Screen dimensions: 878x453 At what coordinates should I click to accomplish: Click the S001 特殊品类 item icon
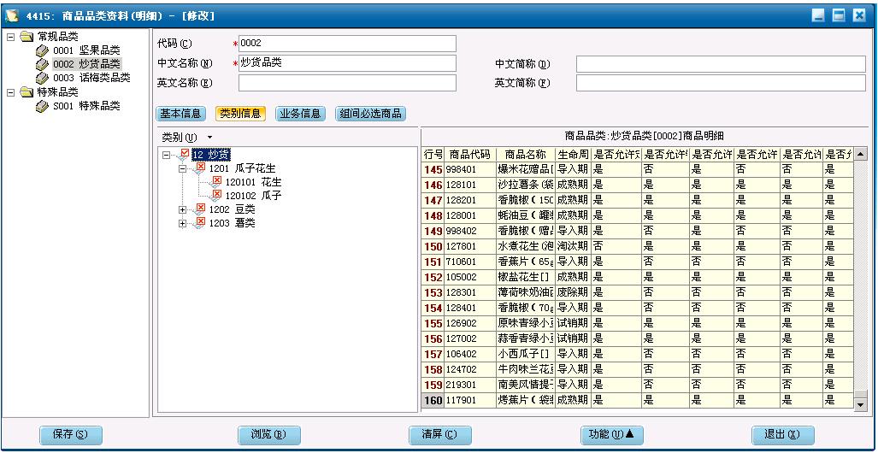click(x=42, y=107)
